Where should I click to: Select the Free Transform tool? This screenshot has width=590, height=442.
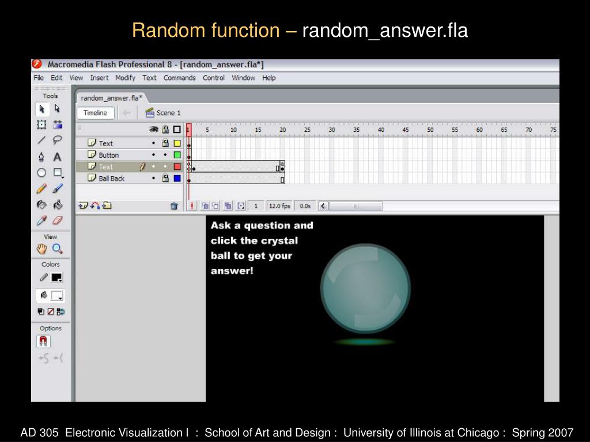[x=42, y=124]
